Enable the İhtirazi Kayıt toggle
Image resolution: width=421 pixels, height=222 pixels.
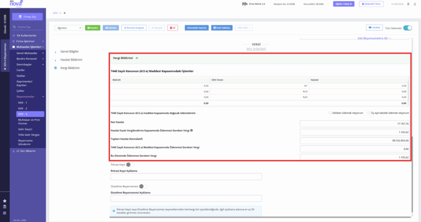click(130, 164)
